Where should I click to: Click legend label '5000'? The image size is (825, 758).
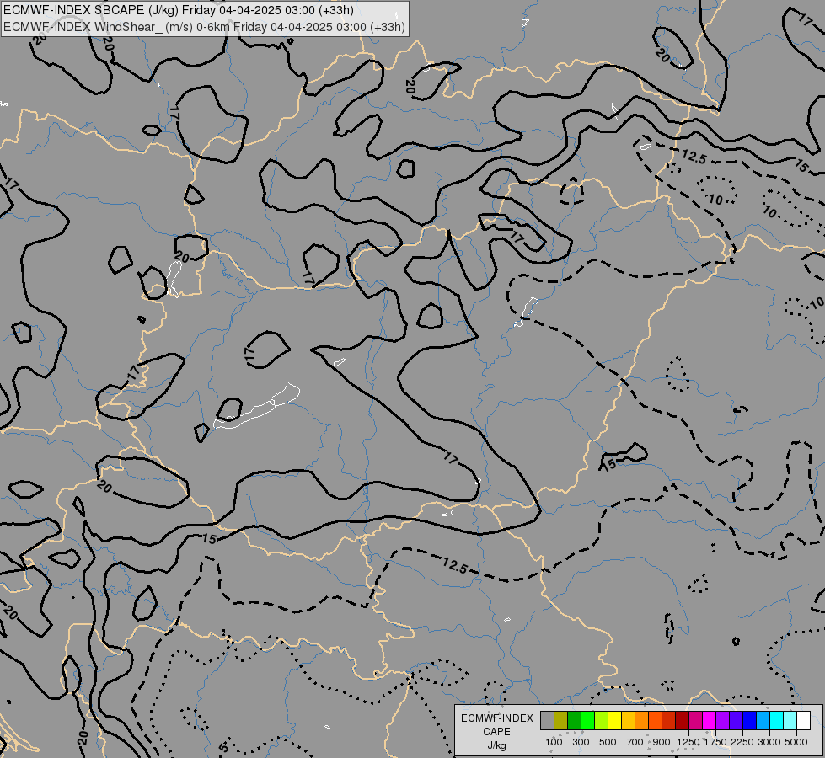click(x=796, y=742)
